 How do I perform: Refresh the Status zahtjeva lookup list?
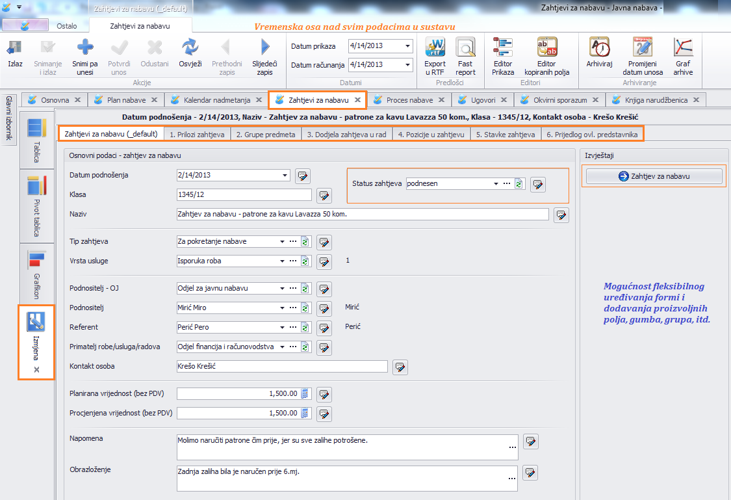(x=519, y=184)
